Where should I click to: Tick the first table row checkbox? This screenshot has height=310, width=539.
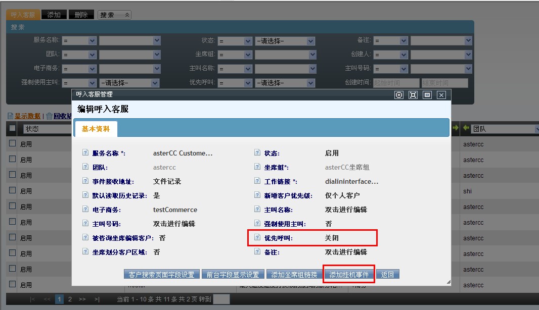pyautogui.click(x=13, y=144)
